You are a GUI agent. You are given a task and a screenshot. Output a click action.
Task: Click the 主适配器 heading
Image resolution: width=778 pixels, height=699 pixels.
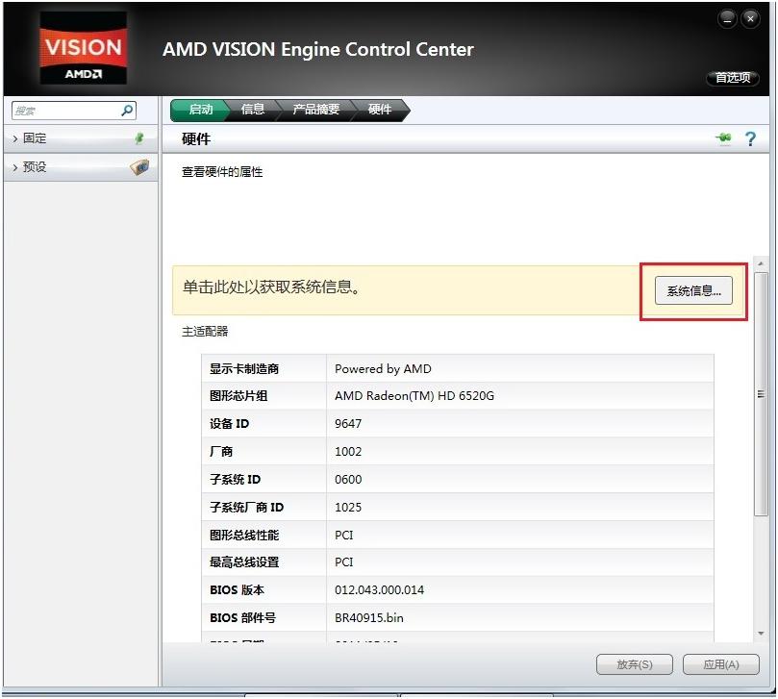[x=205, y=332]
